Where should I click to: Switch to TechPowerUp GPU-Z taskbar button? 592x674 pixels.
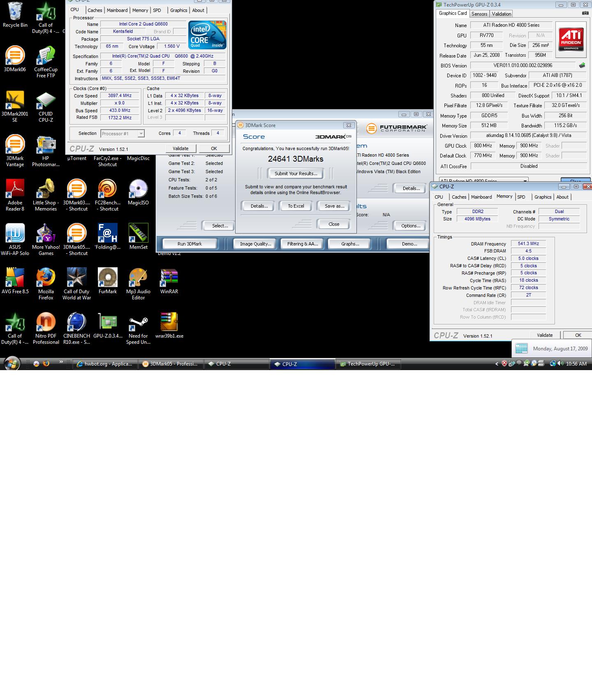pos(368,364)
